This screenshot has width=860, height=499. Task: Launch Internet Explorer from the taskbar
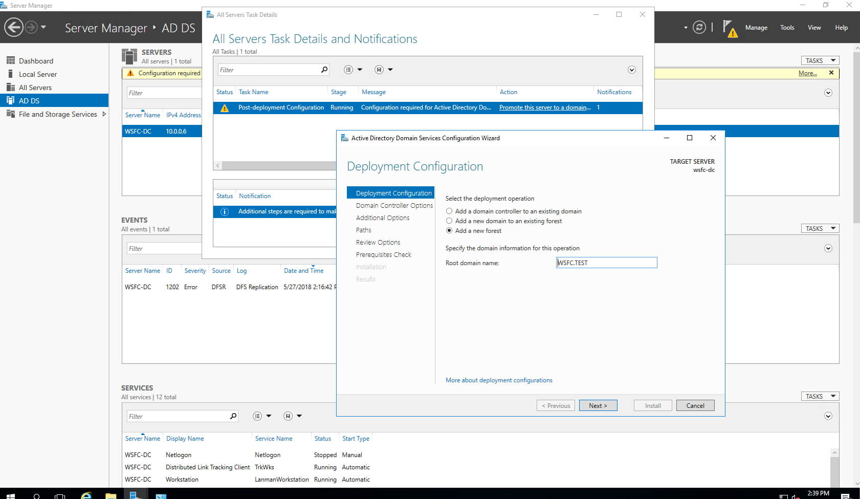click(85, 495)
